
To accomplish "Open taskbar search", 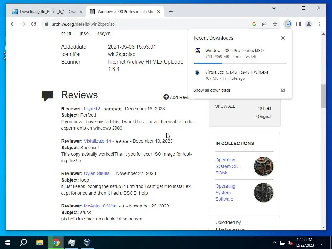I will click(x=23, y=243).
